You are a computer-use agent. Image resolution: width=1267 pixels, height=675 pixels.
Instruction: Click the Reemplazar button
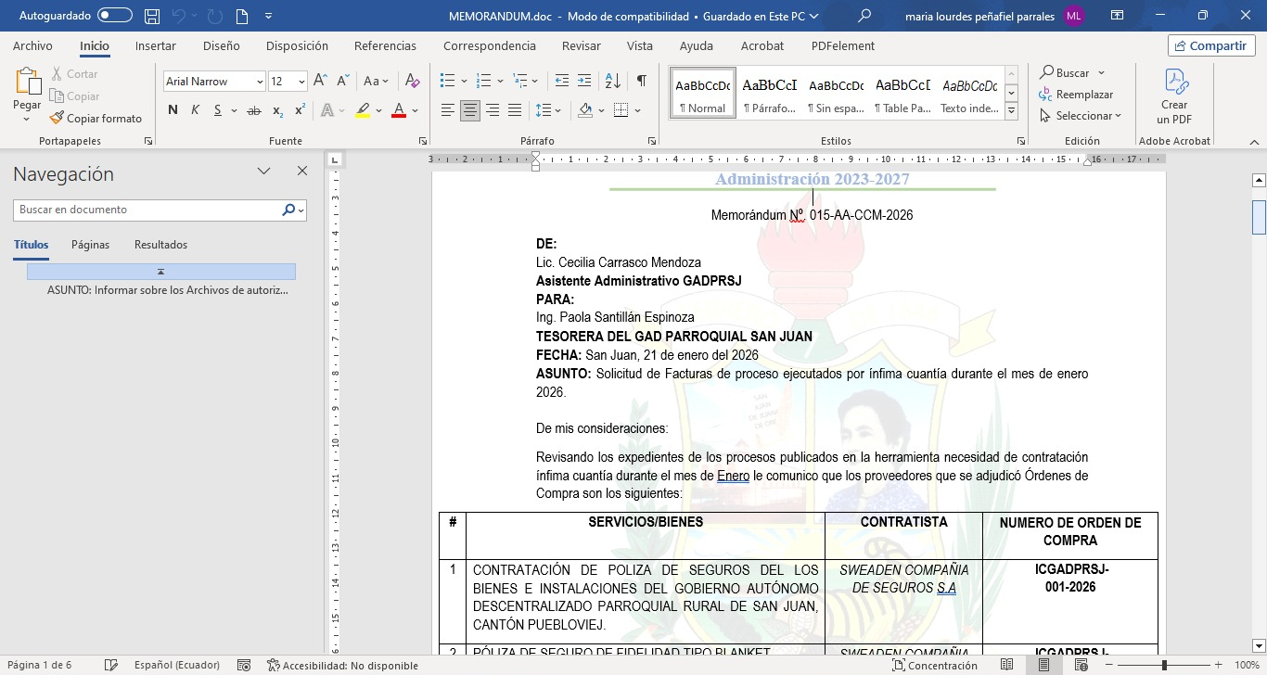tap(1076, 95)
